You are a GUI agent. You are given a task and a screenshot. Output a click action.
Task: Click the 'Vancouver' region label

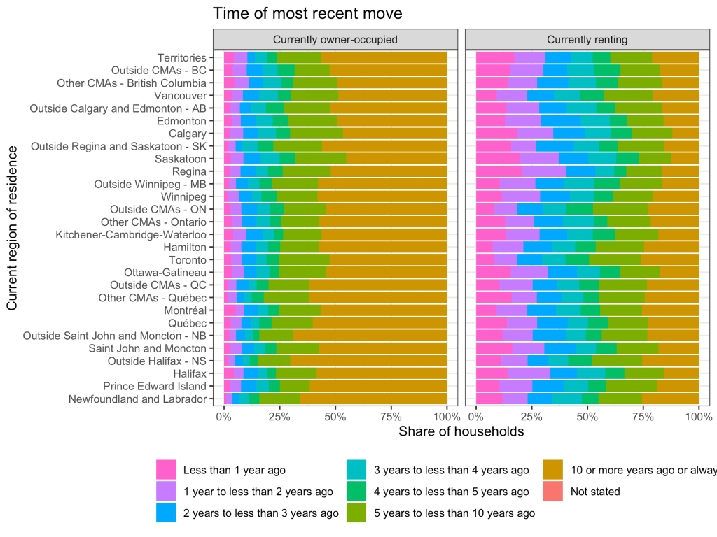[180, 95]
